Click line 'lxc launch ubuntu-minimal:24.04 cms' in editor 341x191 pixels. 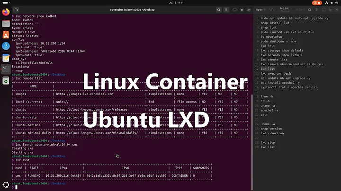coord(292,64)
